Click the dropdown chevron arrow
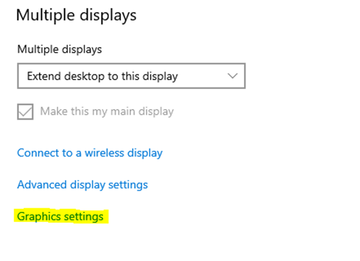This screenshot has height=261, width=360. click(232, 76)
